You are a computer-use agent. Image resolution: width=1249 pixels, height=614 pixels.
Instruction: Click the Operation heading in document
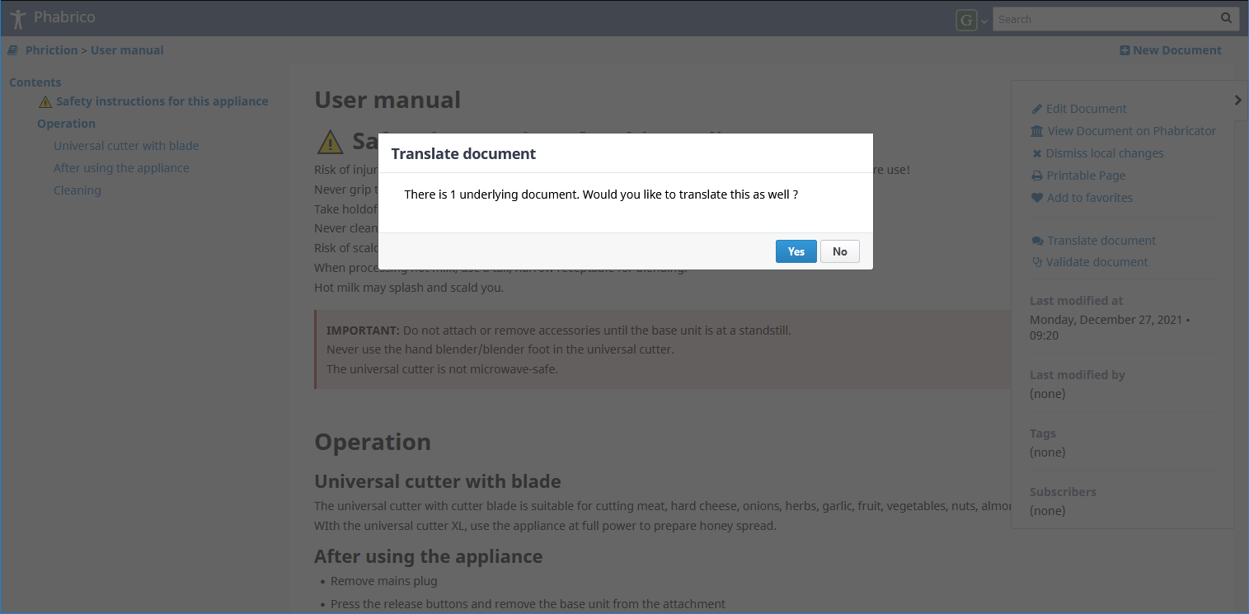373,442
